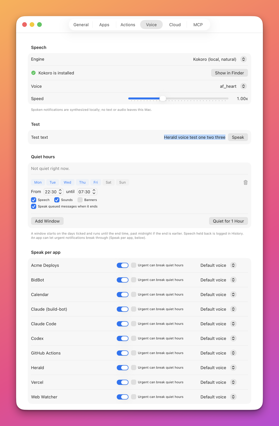This screenshot has height=426, width=279.
Task: Select the Voice tab
Action: point(151,25)
